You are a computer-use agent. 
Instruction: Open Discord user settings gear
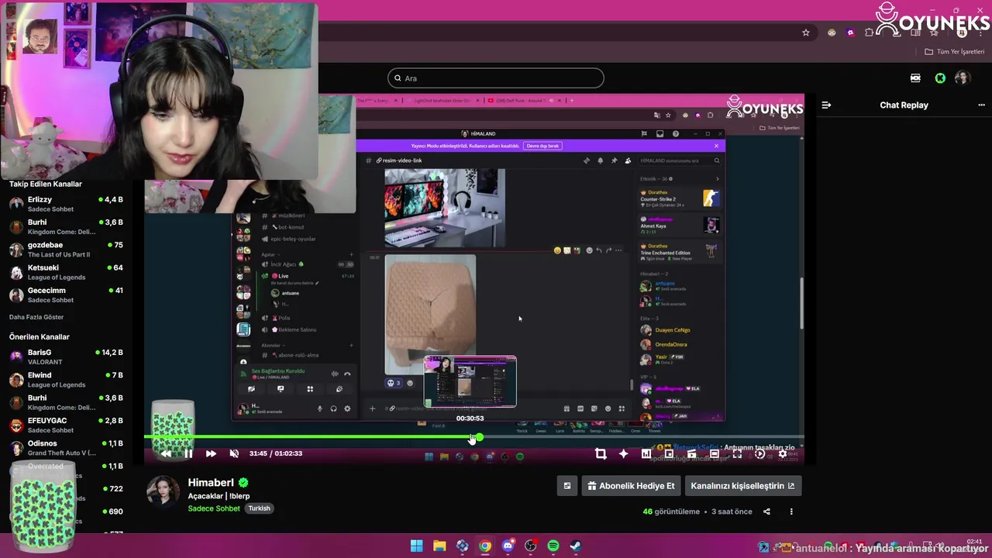tap(347, 408)
